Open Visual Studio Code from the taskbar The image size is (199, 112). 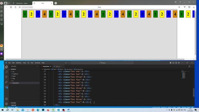coord(58,110)
